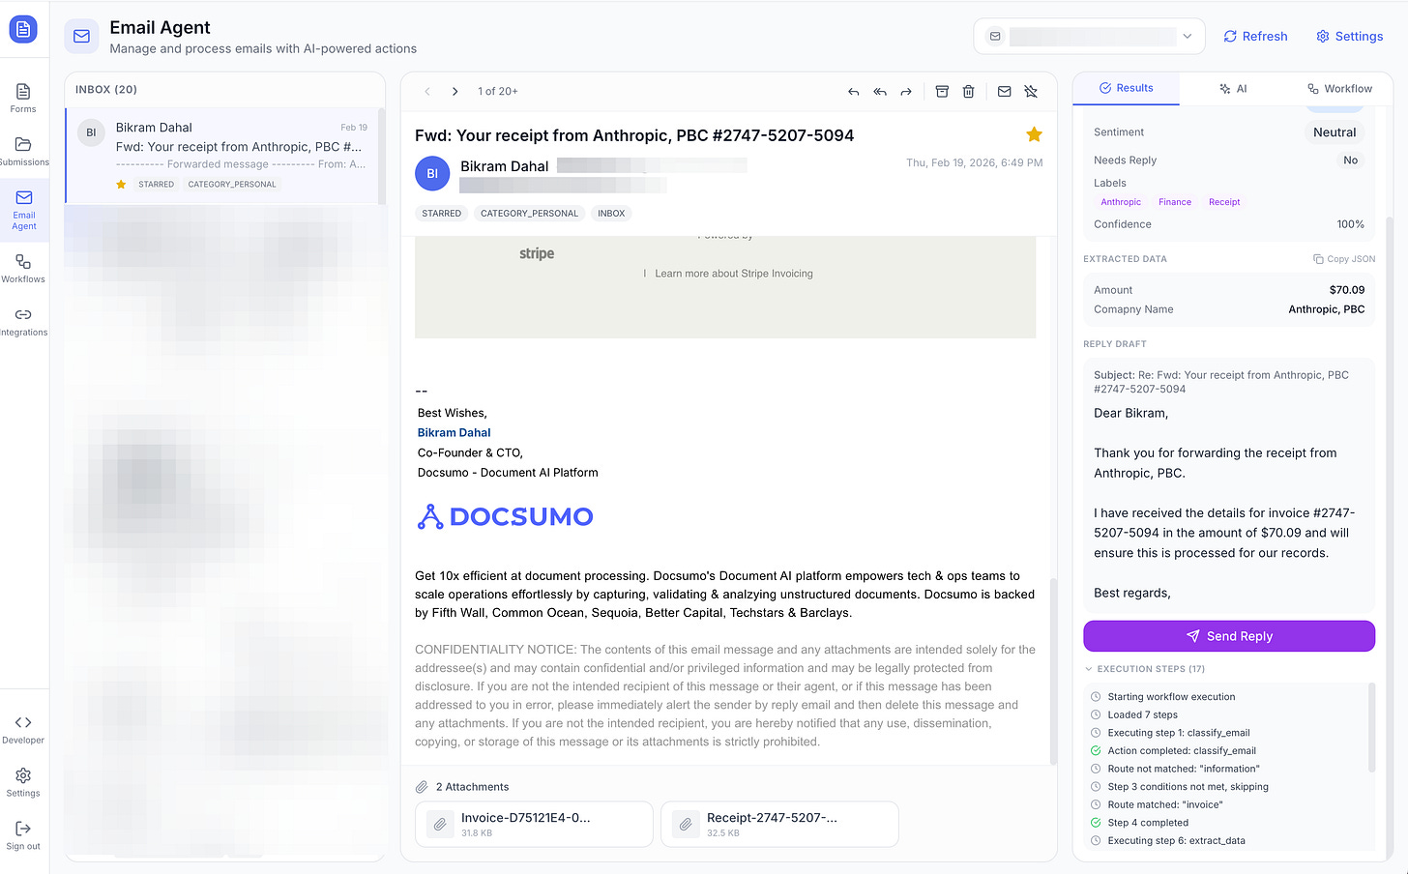
Task: Open the Receipt-2747-5207 attachment
Action: tap(779, 825)
